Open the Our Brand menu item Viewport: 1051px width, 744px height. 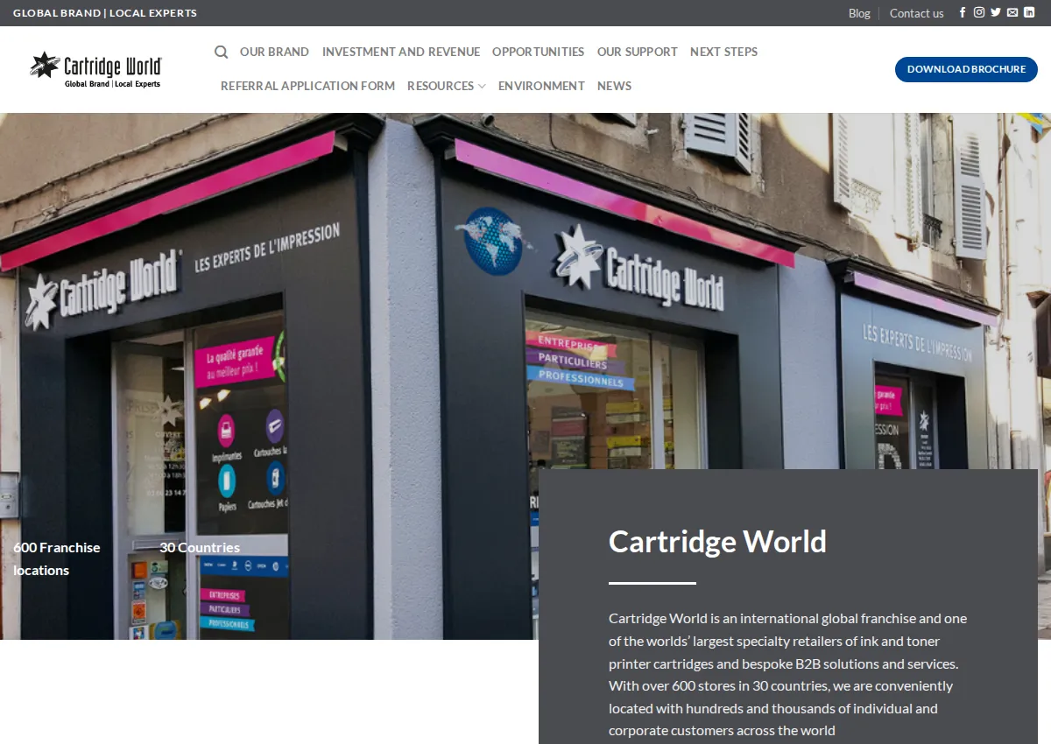[x=274, y=52]
